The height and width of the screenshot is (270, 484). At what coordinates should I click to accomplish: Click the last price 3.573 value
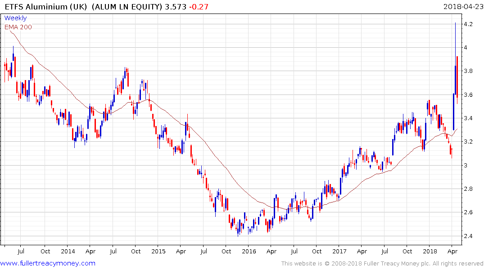[x=175, y=6]
